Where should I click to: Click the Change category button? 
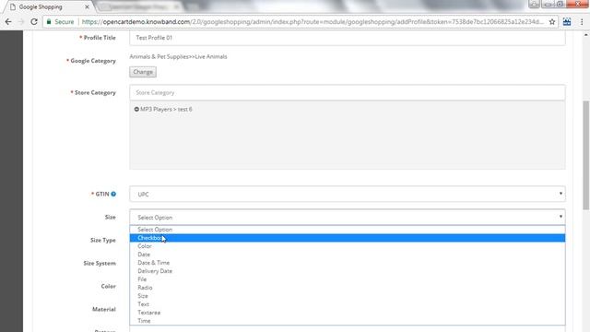tap(143, 72)
